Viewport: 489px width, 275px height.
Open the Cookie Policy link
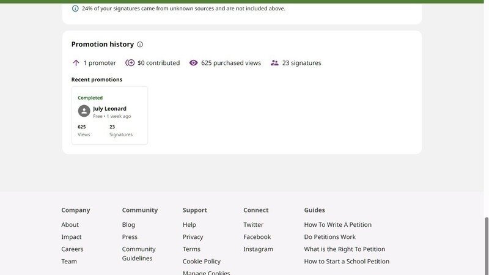[201, 262]
